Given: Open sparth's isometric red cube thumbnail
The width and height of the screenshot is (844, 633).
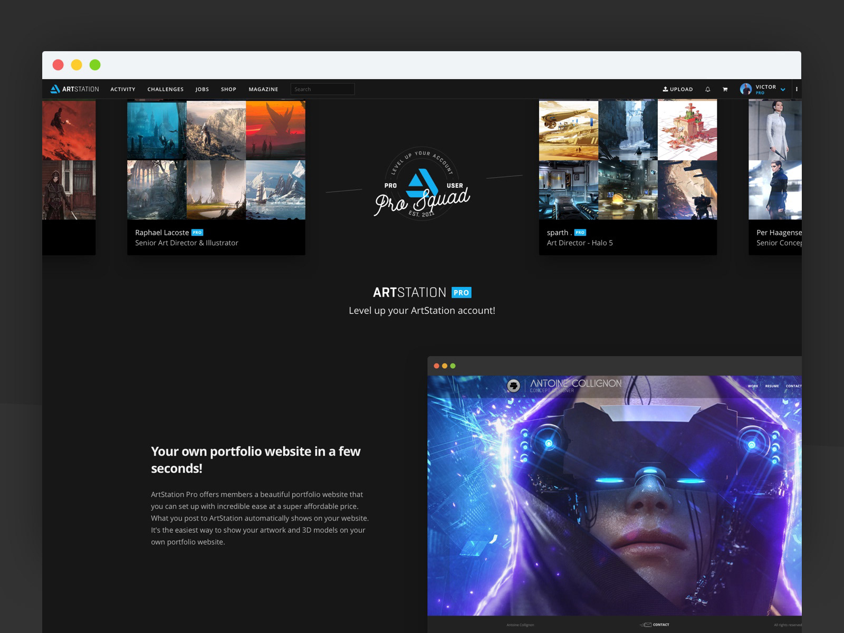Looking at the screenshot, I should pyautogui.click(x=687, y=130).
